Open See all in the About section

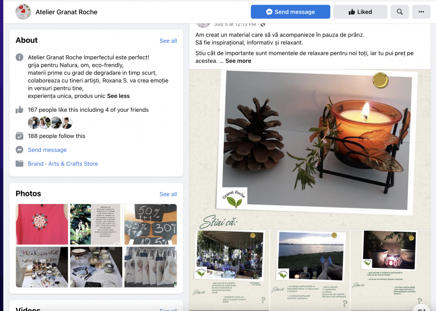click(x=168, y=41)
